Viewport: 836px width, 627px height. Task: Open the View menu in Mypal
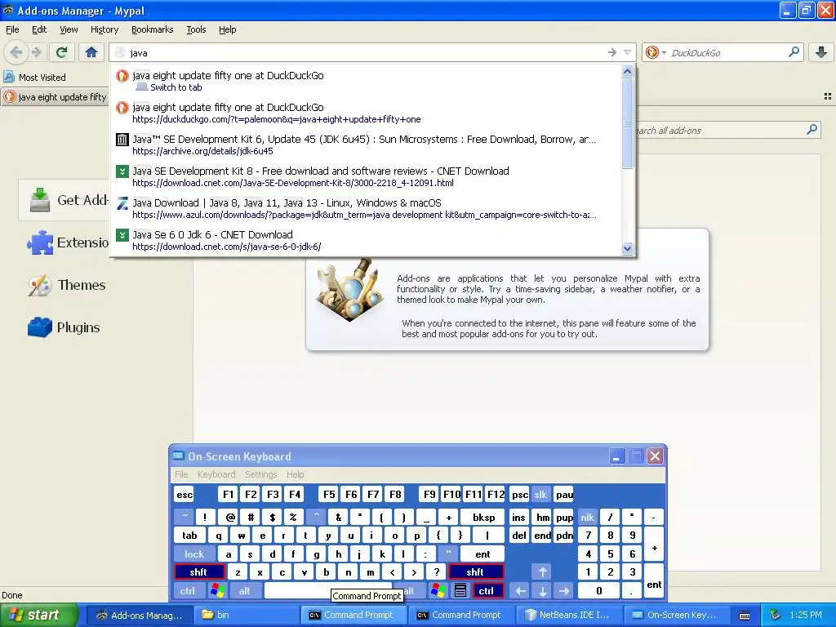click(x=69, y=29)
